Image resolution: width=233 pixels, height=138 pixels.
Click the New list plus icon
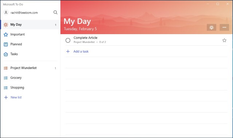point(6,97)
